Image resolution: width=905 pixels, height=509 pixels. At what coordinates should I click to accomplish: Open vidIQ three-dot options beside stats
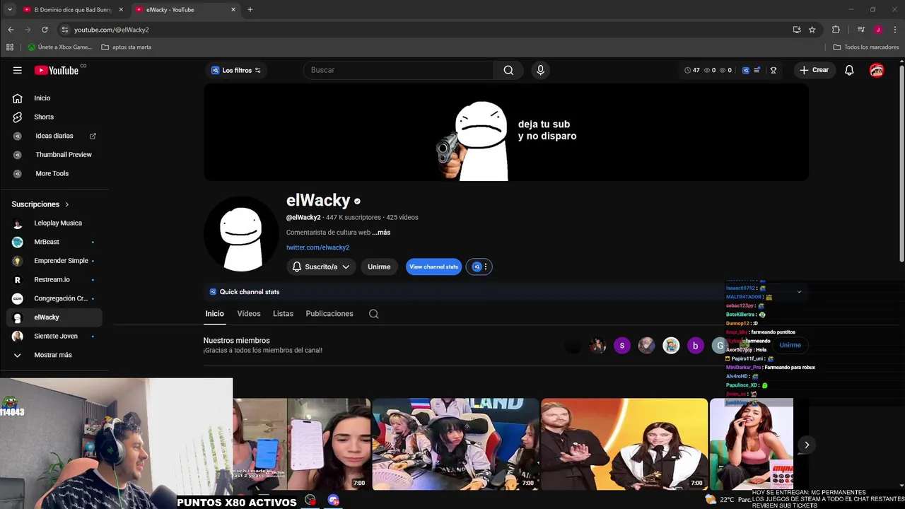pos(485,267)
